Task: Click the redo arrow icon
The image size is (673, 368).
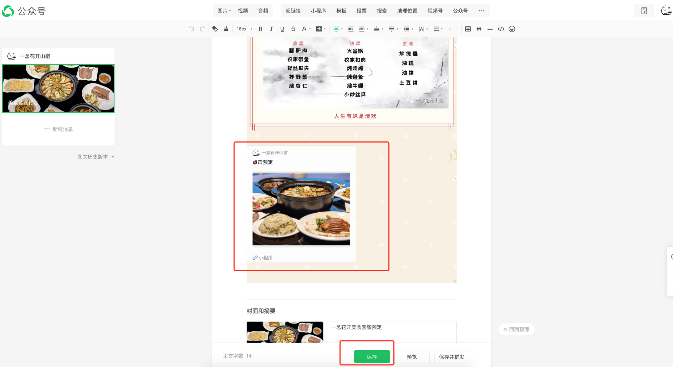Action: [x=202, y=29]
